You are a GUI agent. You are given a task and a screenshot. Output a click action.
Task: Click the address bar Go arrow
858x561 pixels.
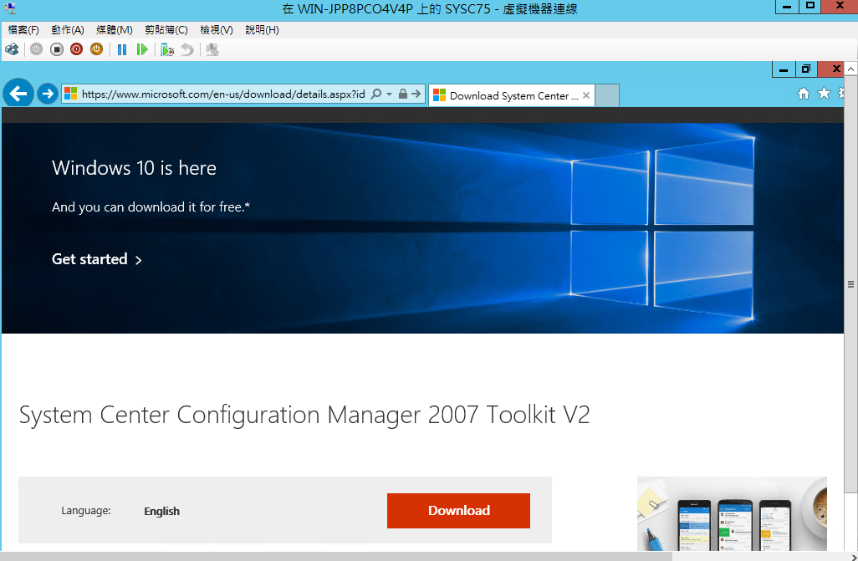(416, 94)
